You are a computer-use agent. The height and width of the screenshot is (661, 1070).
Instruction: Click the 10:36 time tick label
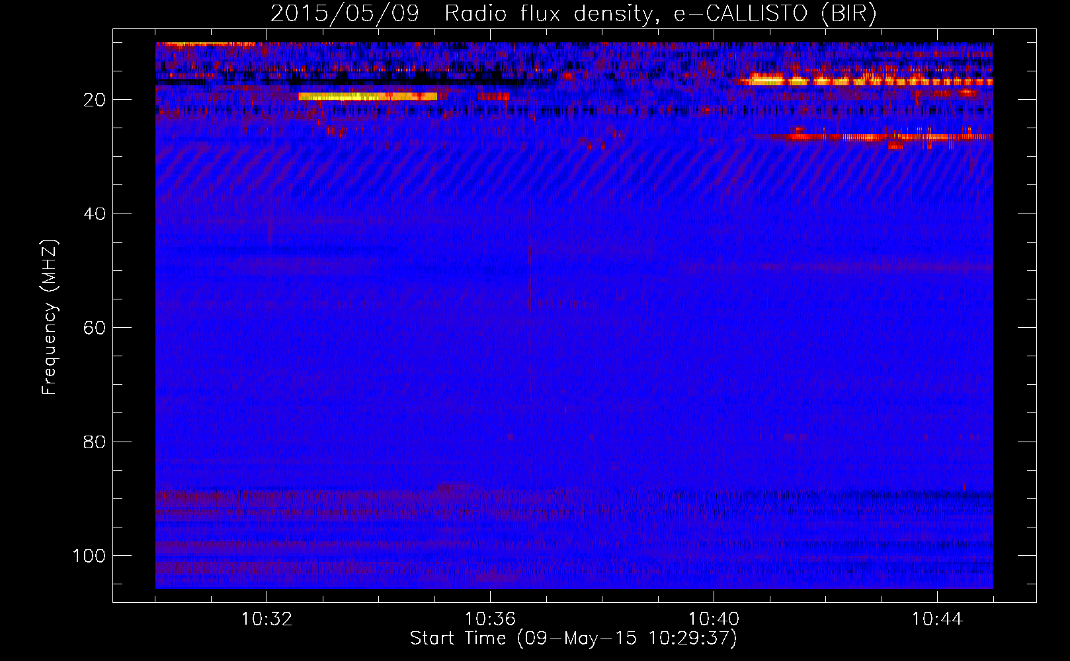[490, 619]
